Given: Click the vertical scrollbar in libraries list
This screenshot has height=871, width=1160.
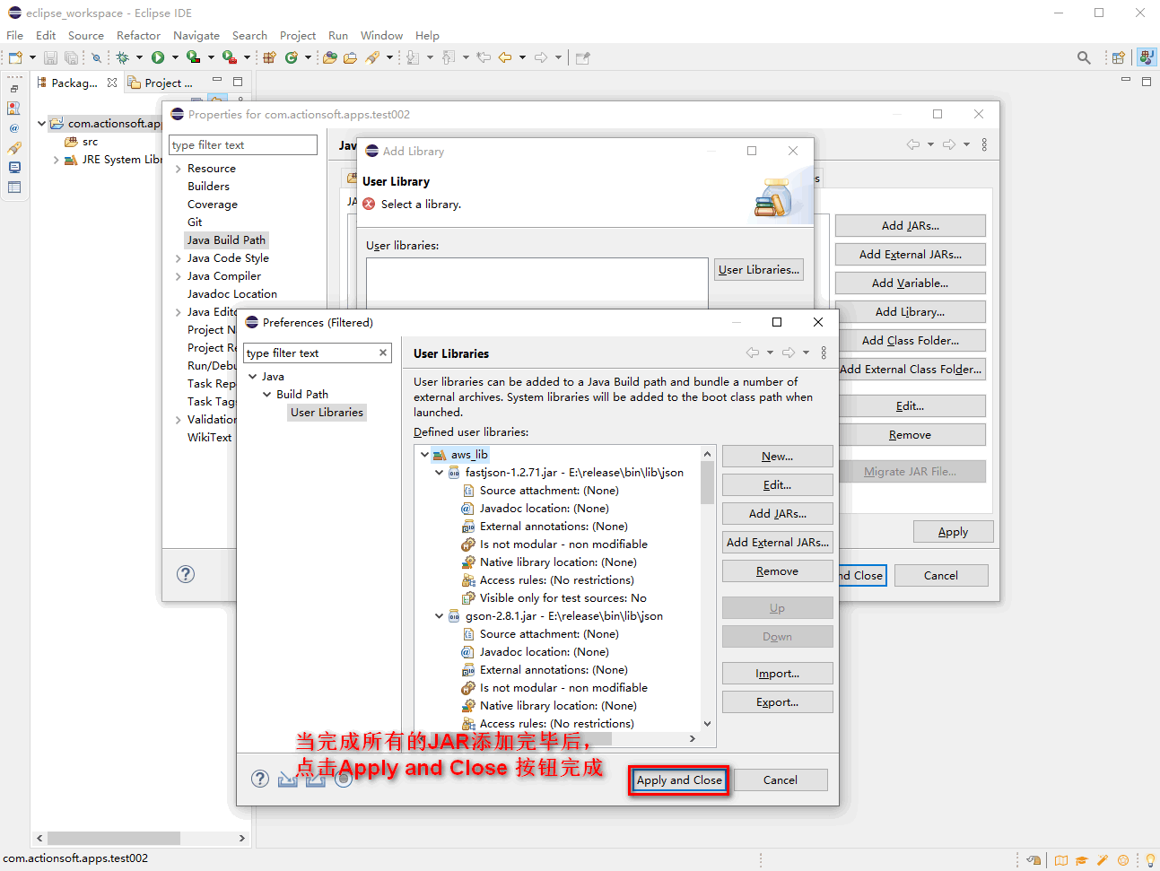Looking at the screenshot, I should [x=707, y=483].
